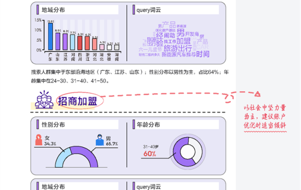
Task: Click the 年龄分布 panel title
Action: coord(148,125)
